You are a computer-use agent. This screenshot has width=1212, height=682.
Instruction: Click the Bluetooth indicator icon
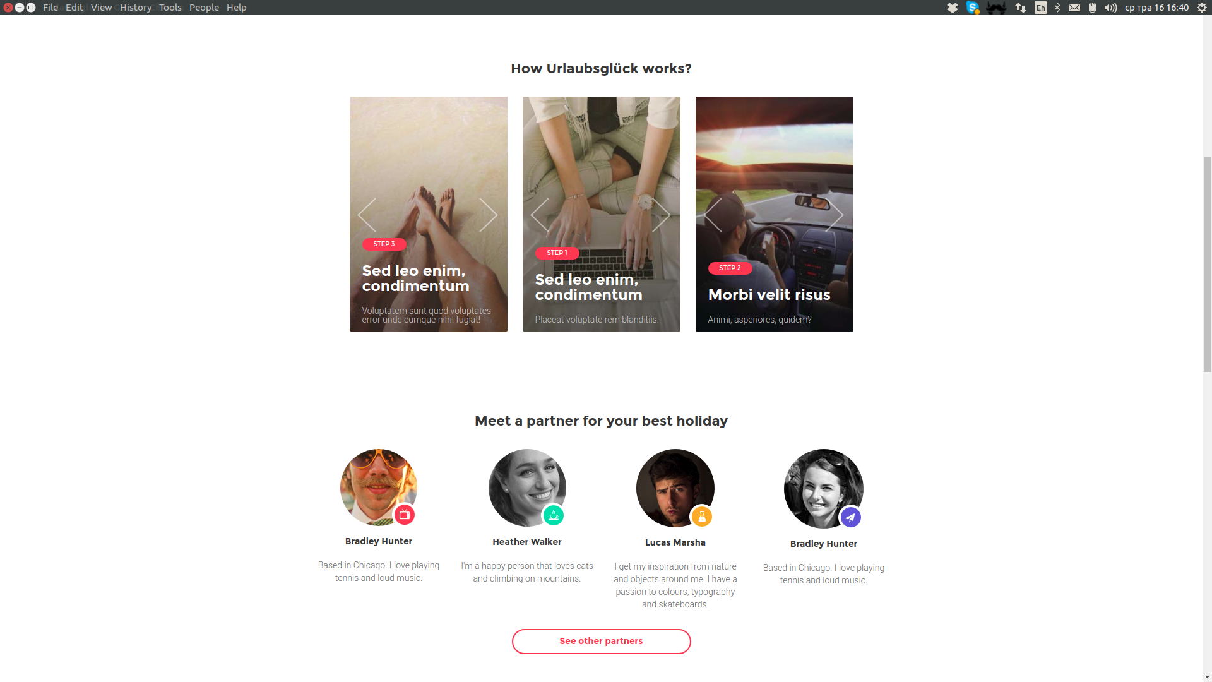[1057, 8]
